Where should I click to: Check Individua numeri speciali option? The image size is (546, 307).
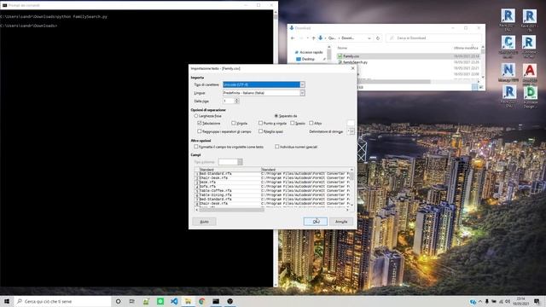click(276, 147)
